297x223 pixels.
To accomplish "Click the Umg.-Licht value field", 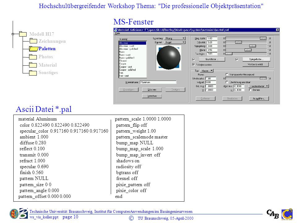I will [212, 38].
